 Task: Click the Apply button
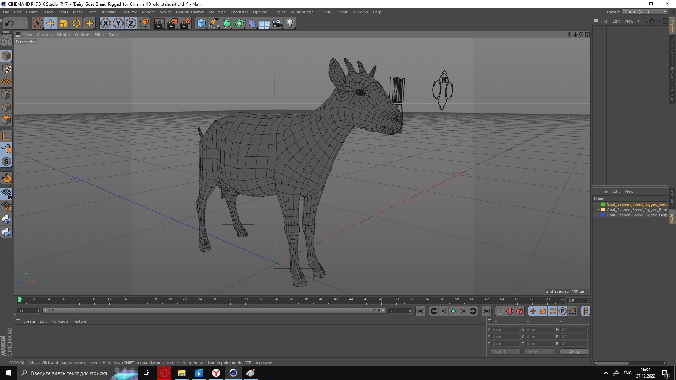(x=574, y=352)
